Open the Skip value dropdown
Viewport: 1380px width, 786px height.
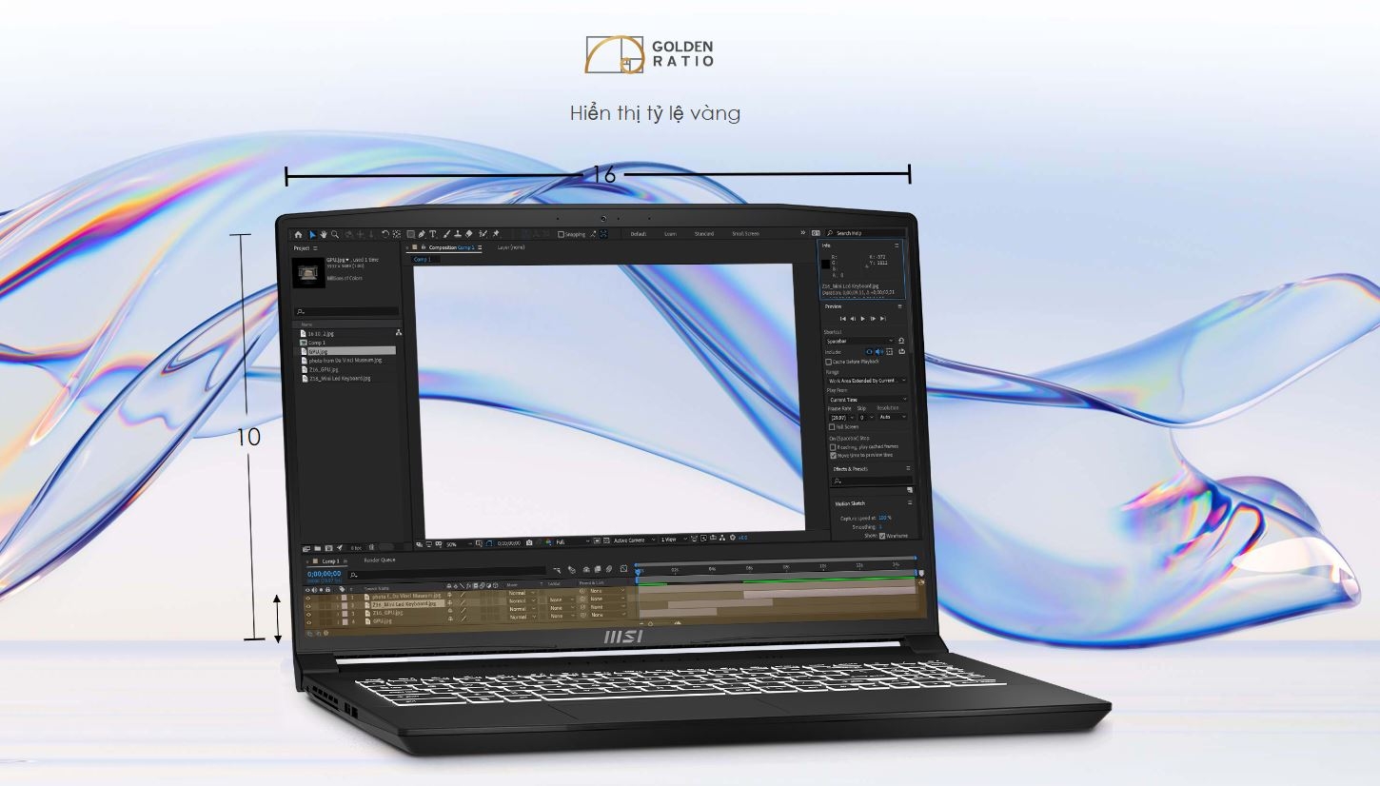866,418
